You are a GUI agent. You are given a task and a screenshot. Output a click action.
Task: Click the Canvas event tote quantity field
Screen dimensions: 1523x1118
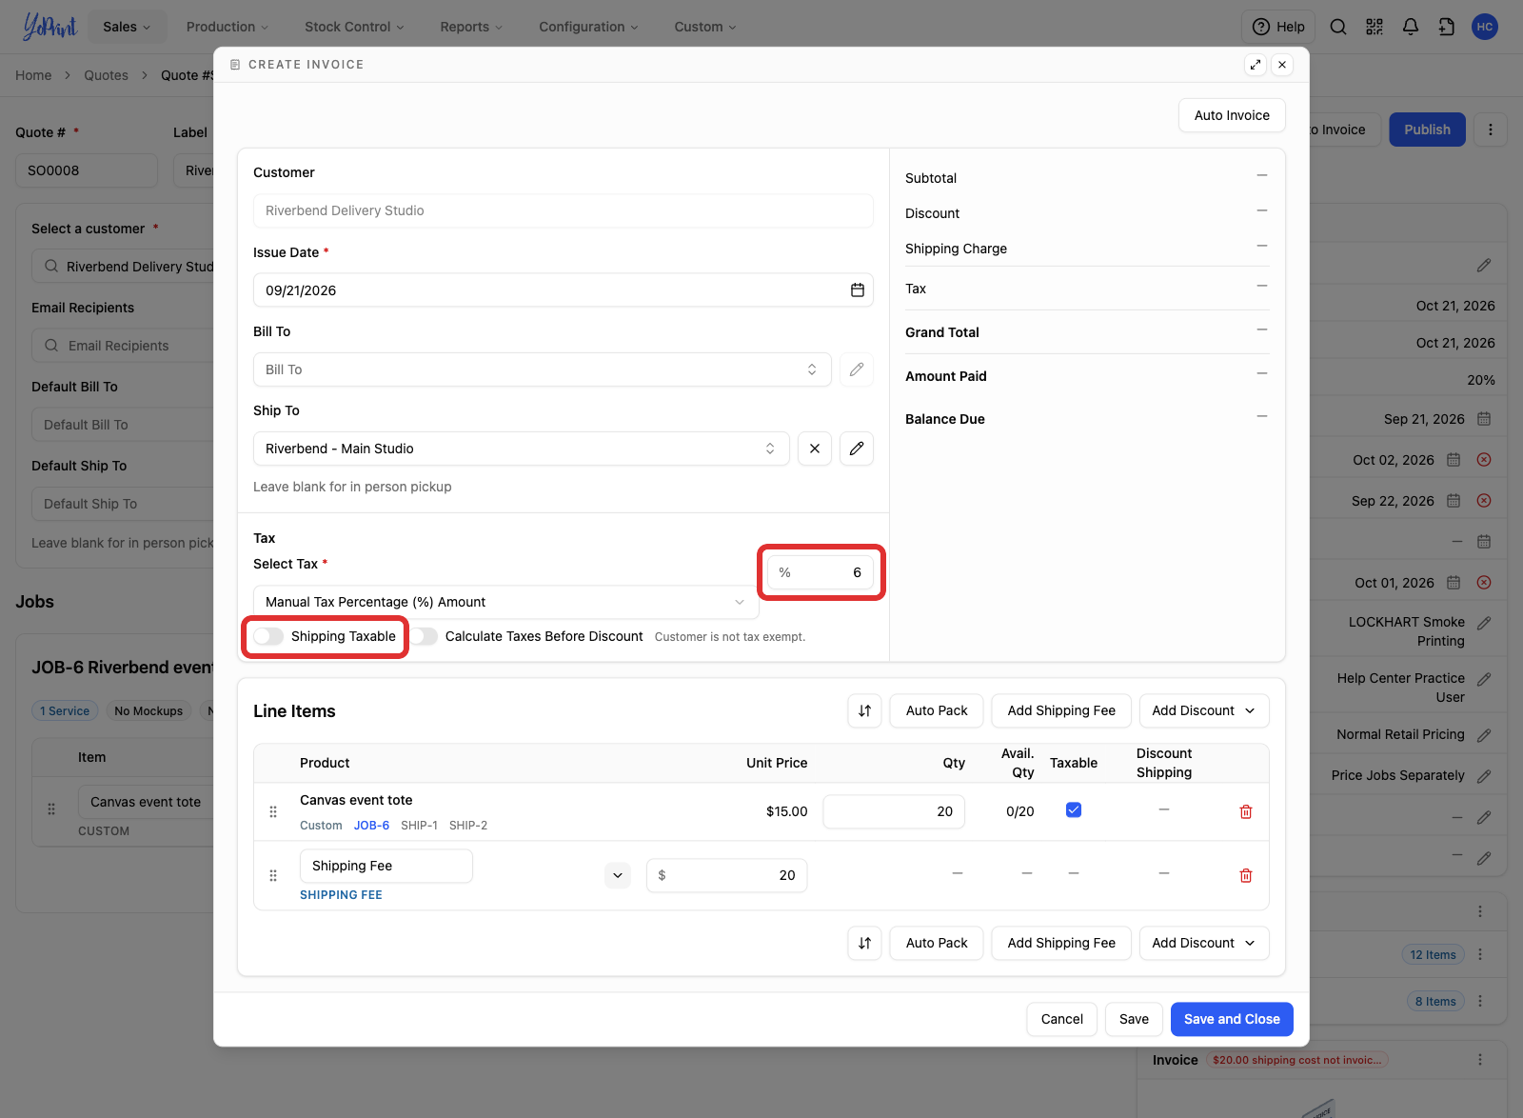[x=894, y=811]
